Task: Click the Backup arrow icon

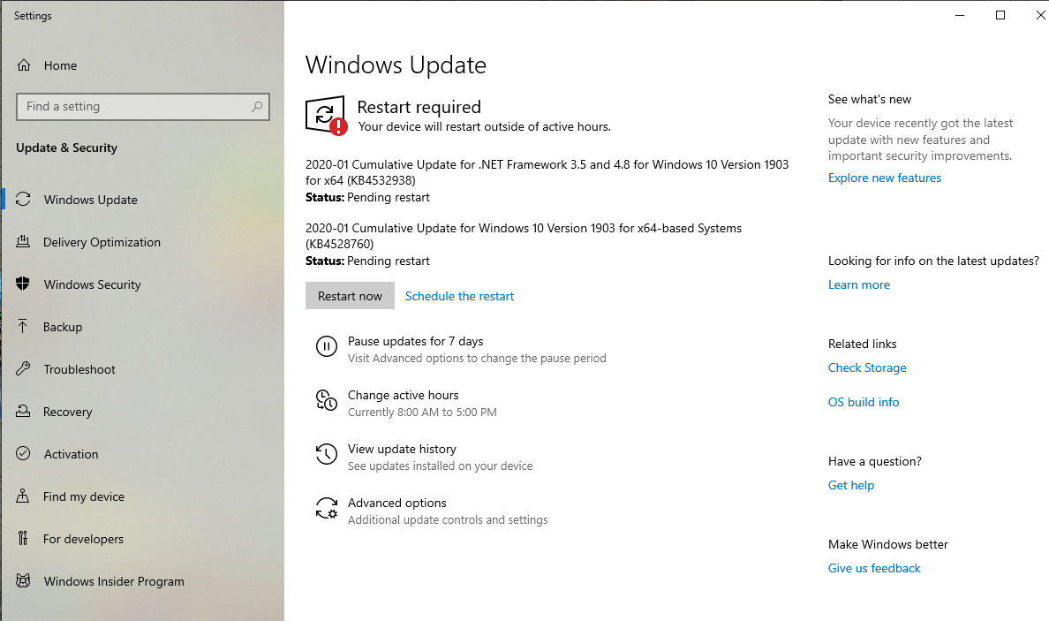Action: coord(24,327)
